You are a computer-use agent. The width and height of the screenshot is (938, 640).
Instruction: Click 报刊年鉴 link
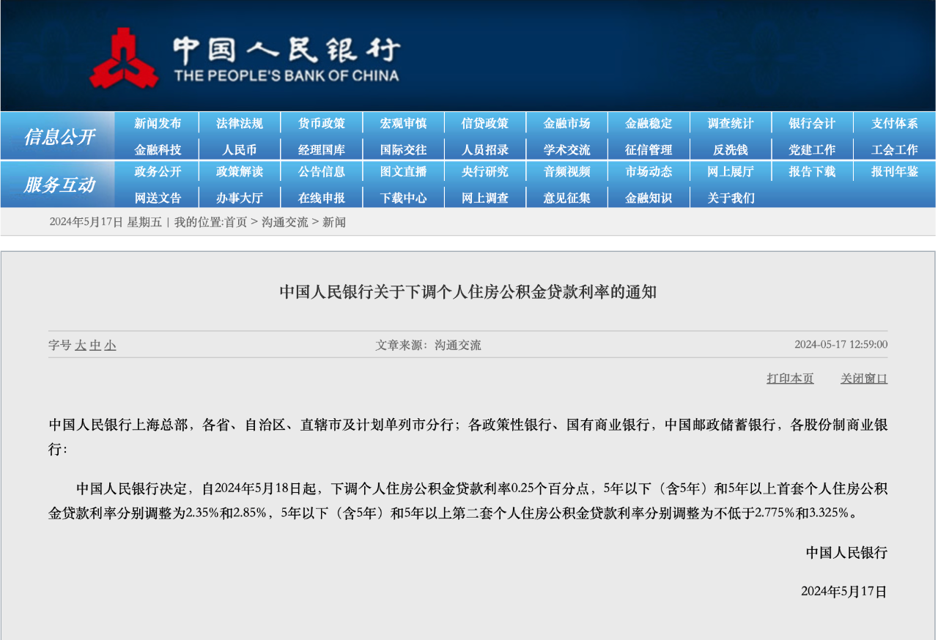[x=895, y=172]
